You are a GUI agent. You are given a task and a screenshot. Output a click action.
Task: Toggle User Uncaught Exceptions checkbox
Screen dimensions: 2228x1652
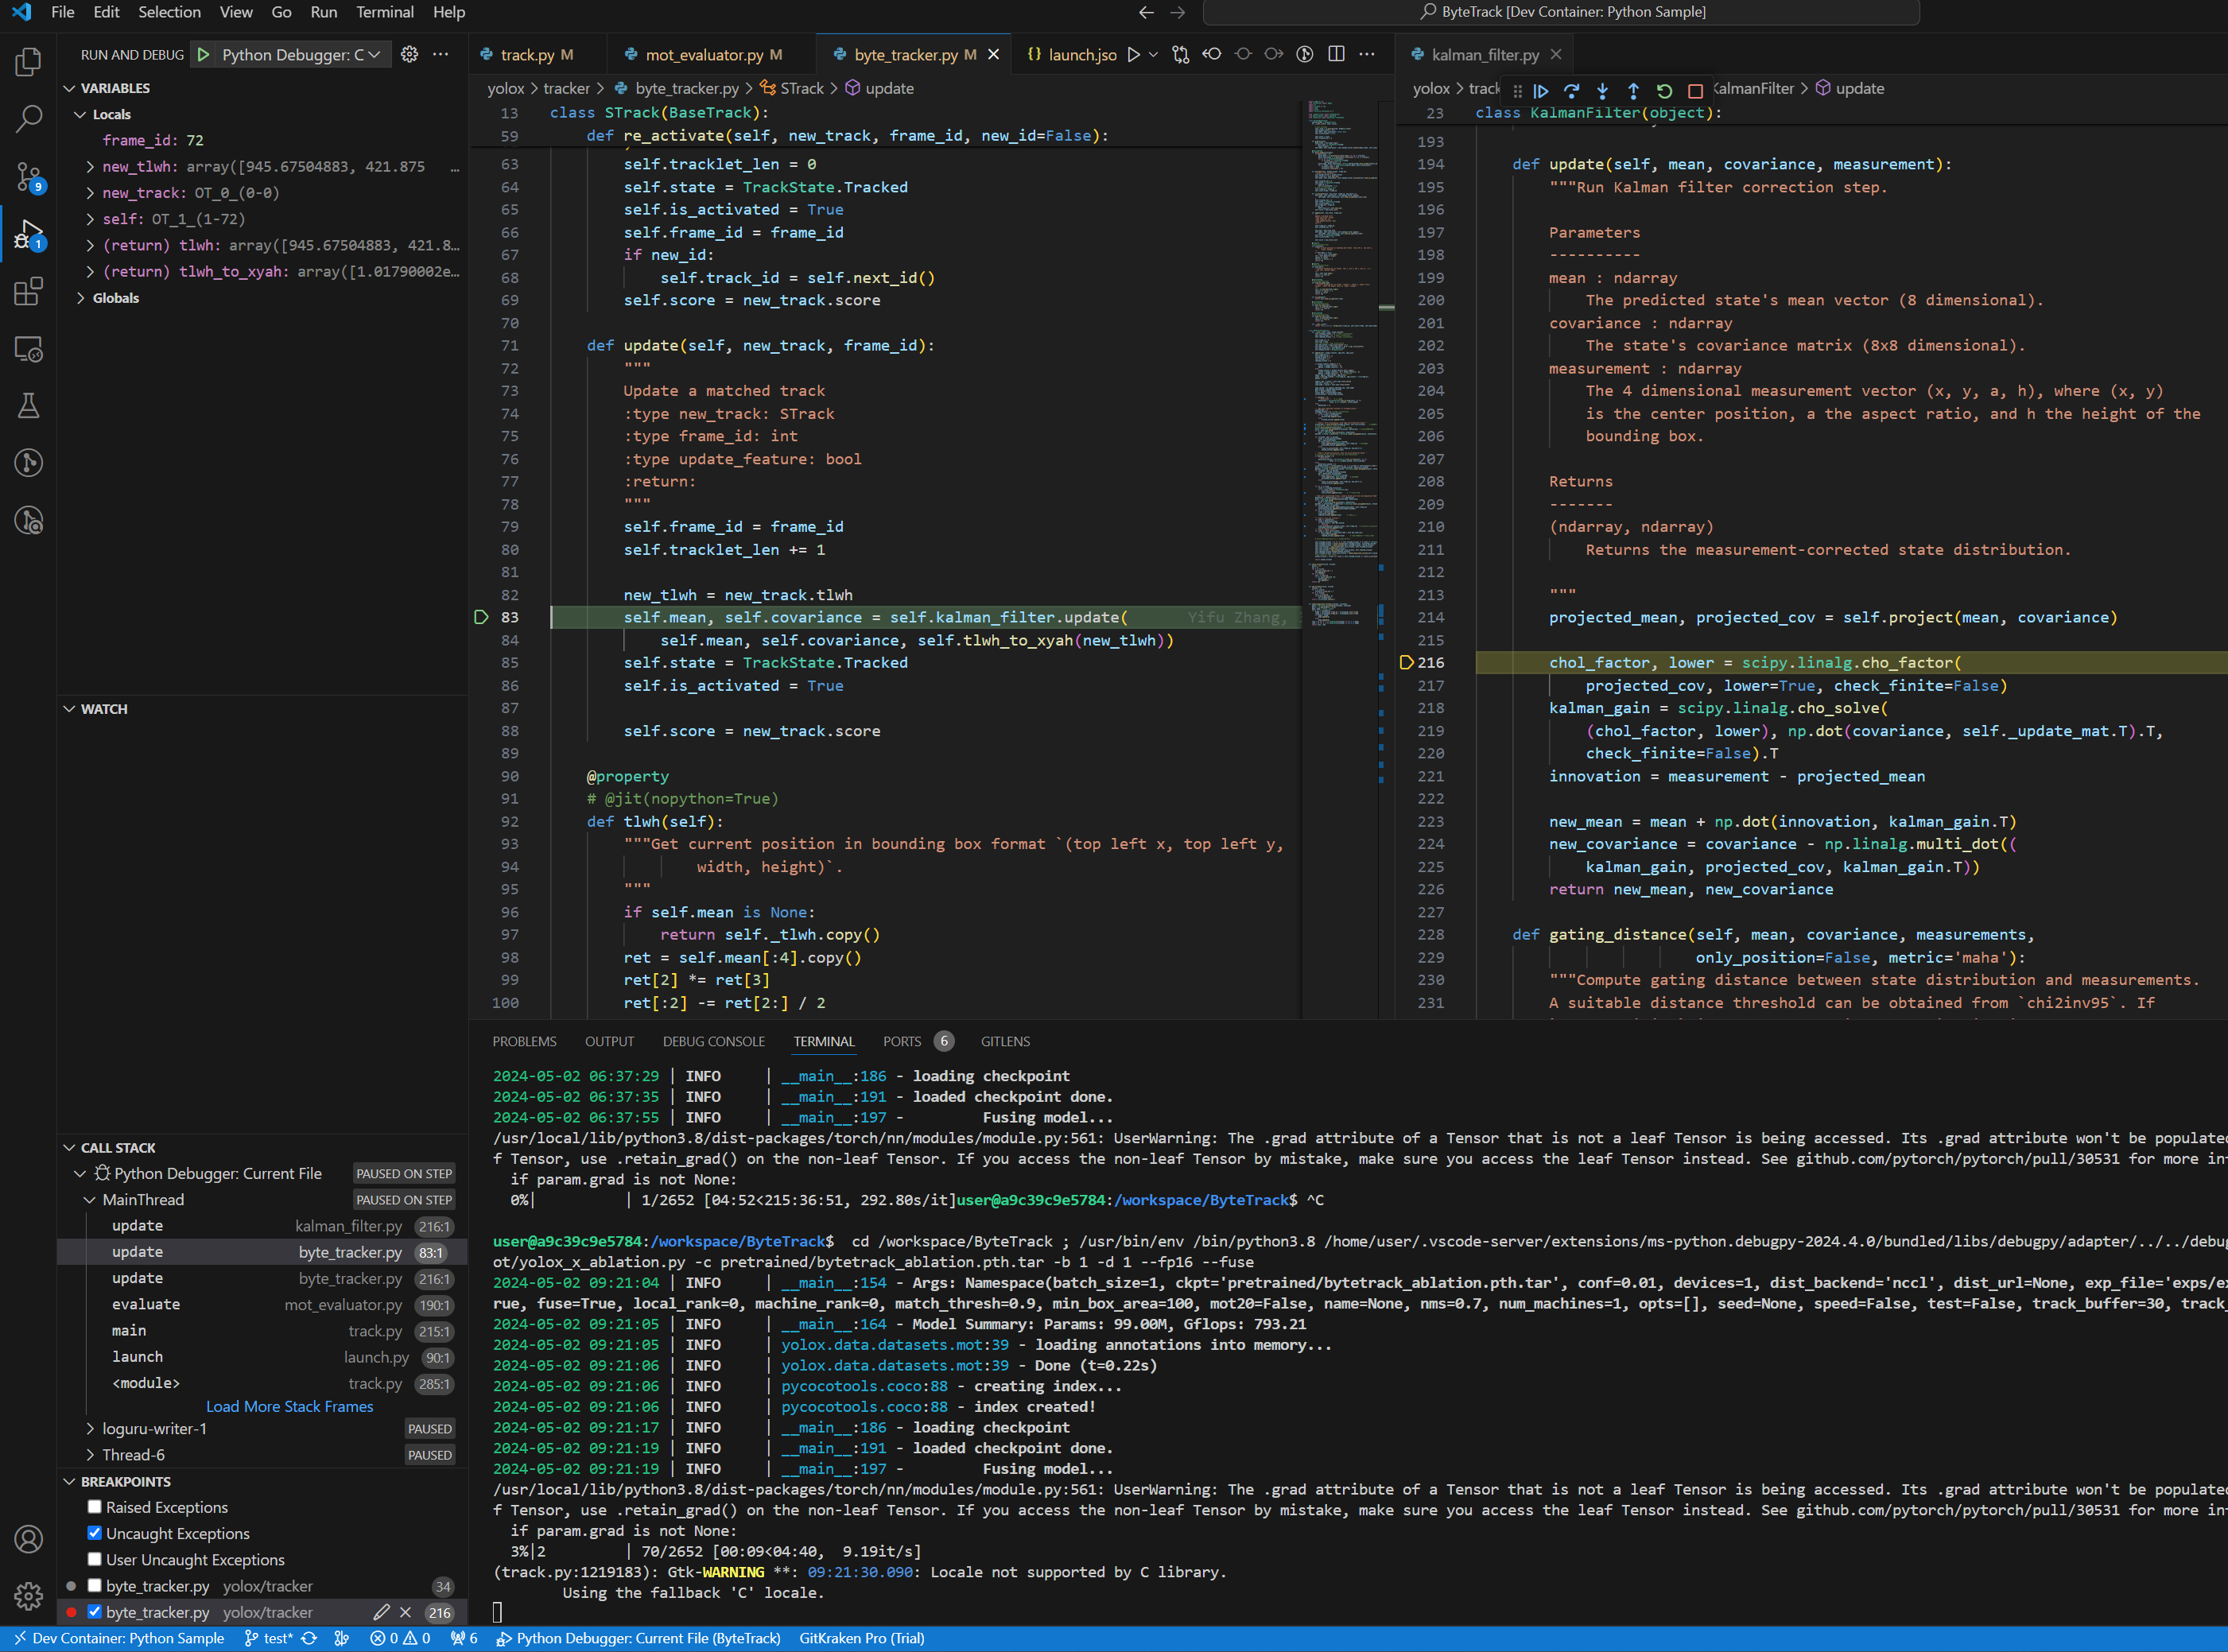coord(95,1559)
